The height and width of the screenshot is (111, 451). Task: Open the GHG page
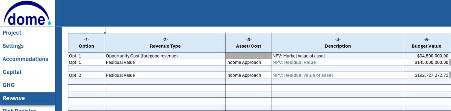(x=9, y=85)
